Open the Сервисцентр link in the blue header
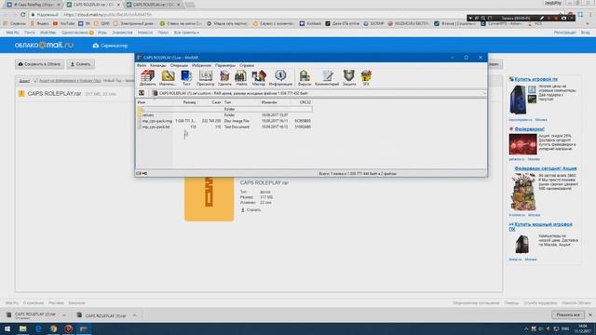This screenshot has width=596, height=335. 110,46
